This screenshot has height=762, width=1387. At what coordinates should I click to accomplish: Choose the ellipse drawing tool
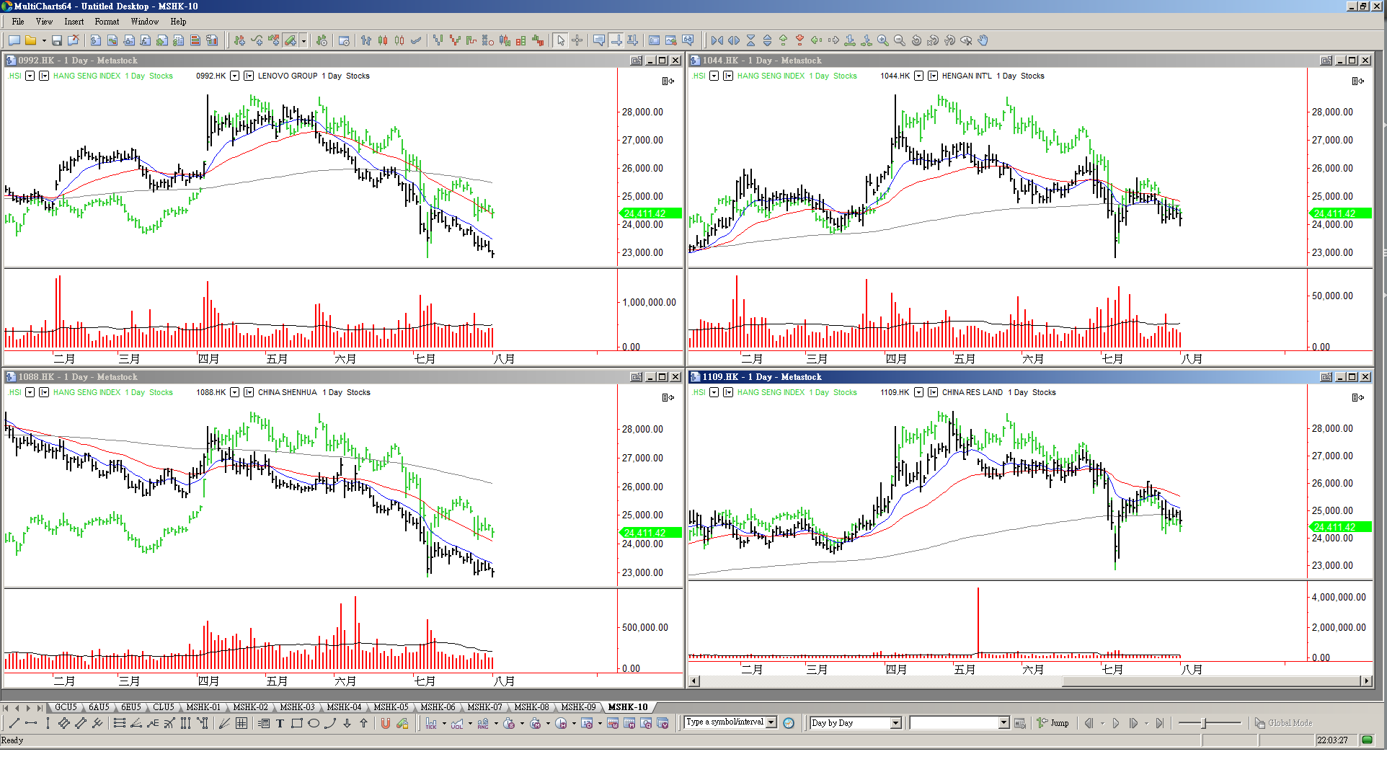coord(314,724)
